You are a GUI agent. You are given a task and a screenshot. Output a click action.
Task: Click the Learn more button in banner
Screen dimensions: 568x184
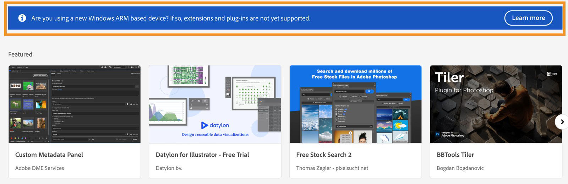click(528, 18)
